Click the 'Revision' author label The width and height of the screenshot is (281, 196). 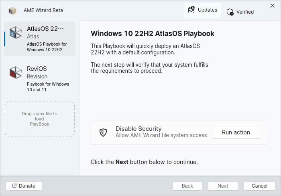tap(37, 76)
